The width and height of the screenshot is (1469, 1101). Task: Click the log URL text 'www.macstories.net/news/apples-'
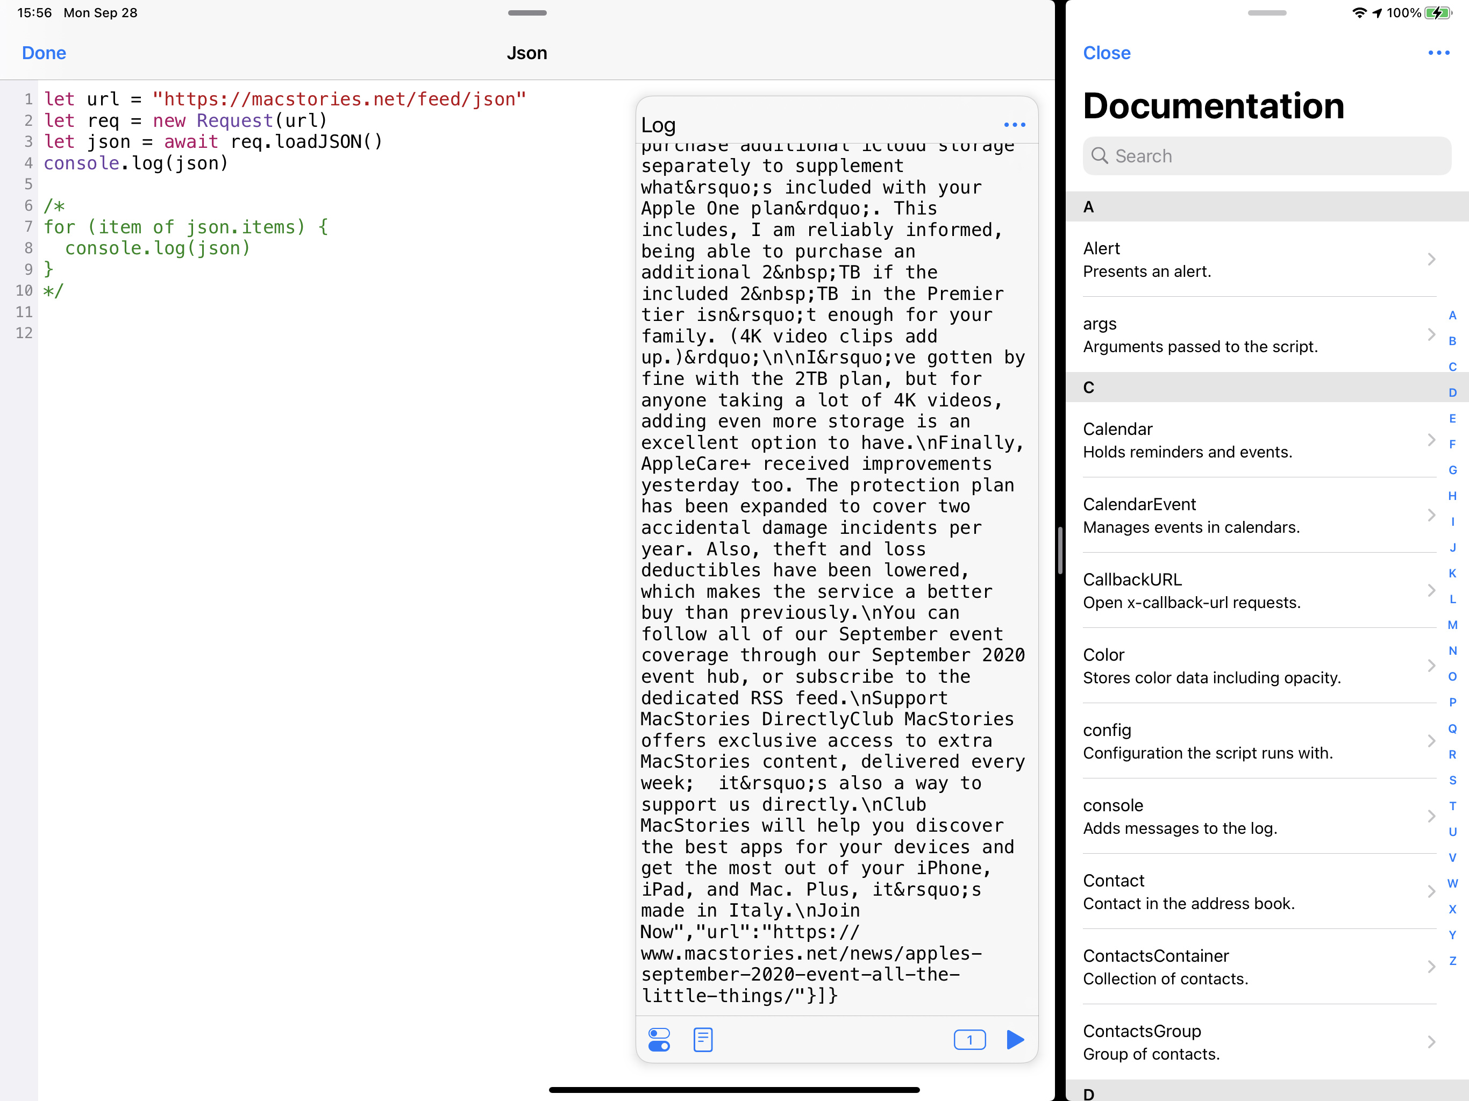(x=811, y=954)
